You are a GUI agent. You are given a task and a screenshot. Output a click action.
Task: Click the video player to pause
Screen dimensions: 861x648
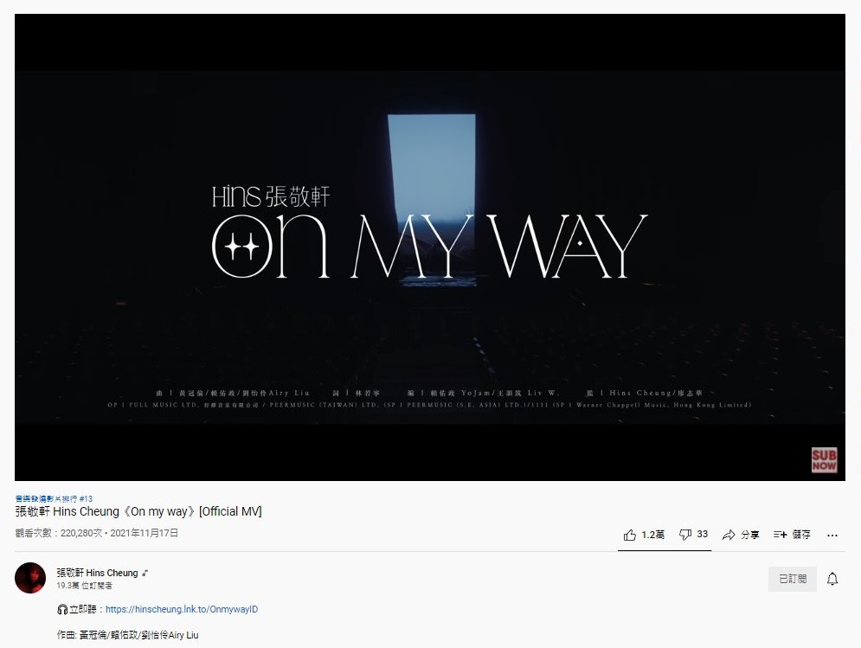click(x=430, y=247)
